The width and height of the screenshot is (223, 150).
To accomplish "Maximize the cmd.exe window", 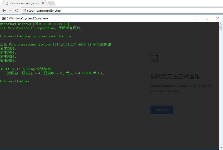I will click(x=207, y=18).
